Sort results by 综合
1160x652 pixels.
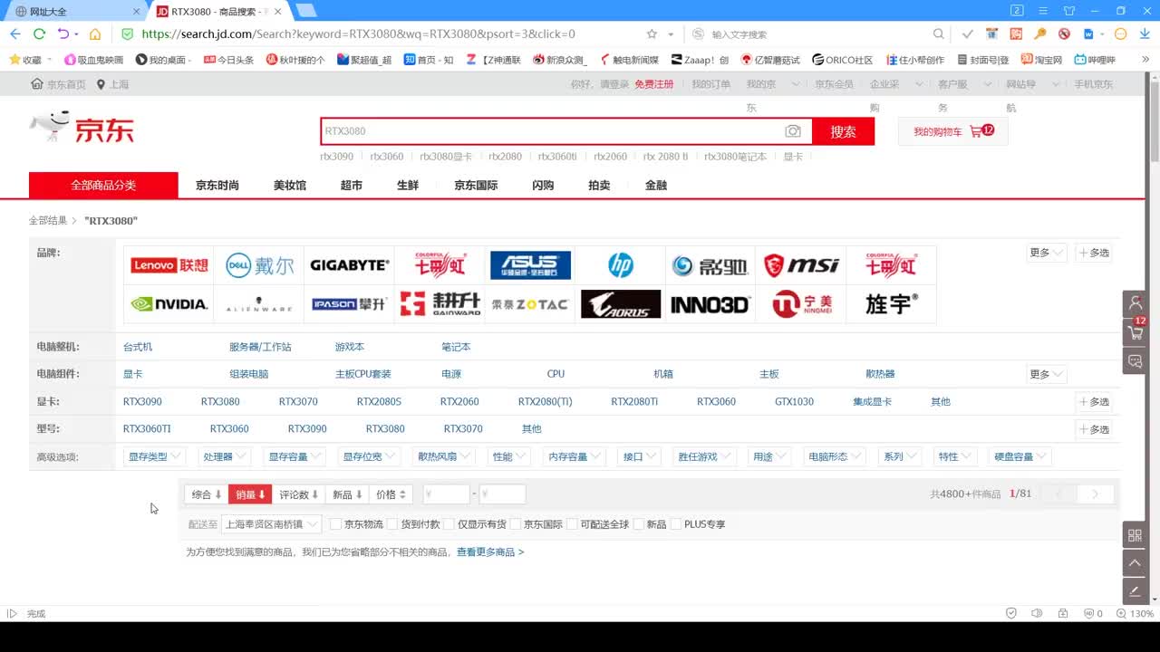coord(207,494)
